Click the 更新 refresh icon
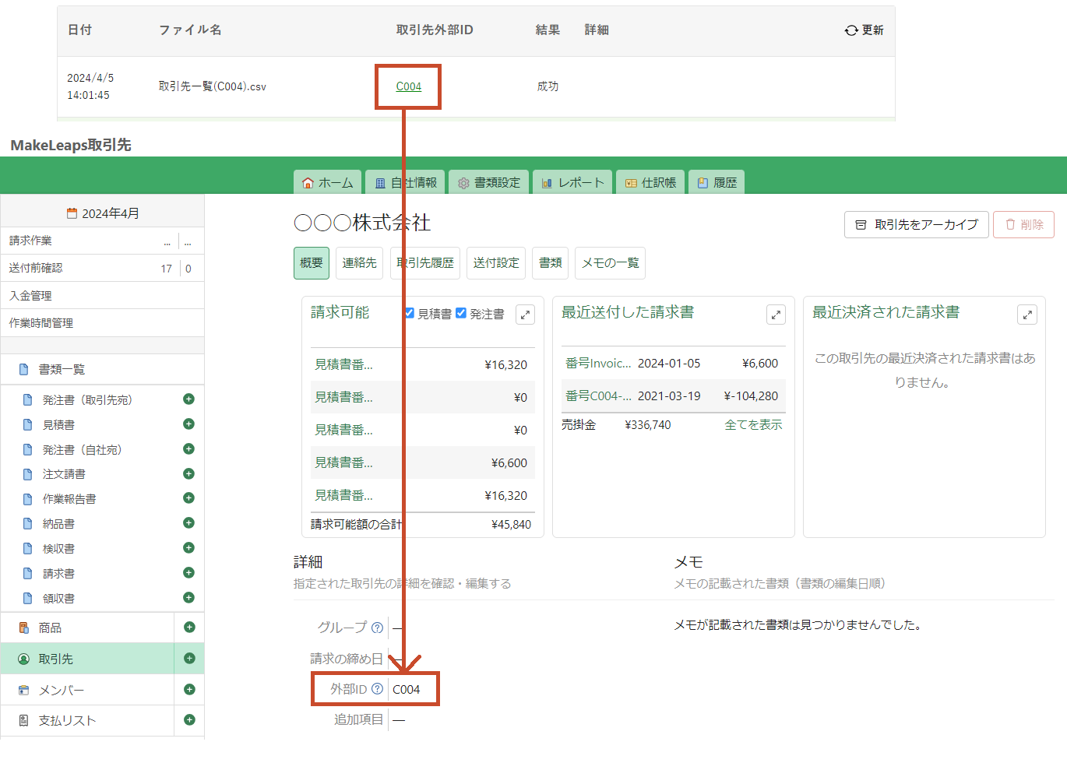This screenshot has height=763, width=1067. [x=851, y=30]
